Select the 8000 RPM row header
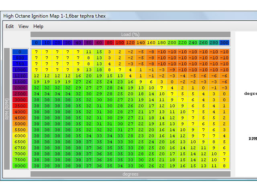 click(x=20, y=166)
